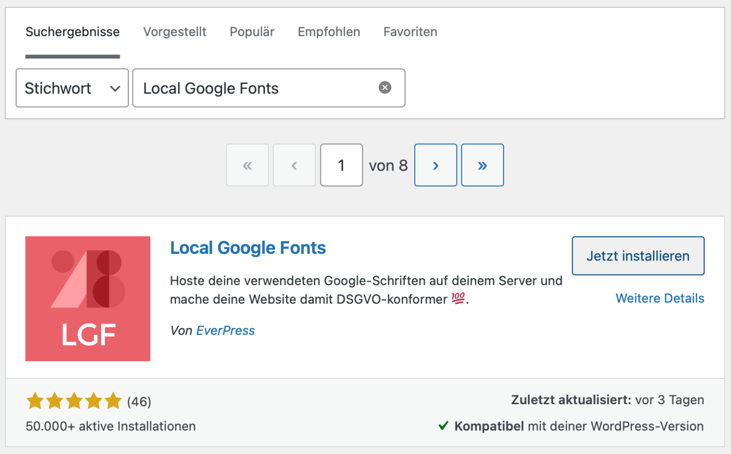This screenshot has width=731, height=454.
Task: Click the LGF plugin logo thumbnail
Action: tap(88, 299)
